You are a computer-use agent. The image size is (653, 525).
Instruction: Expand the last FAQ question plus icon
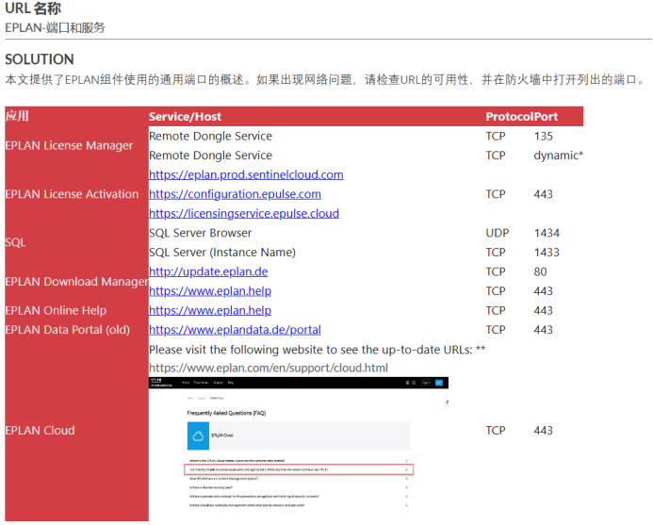[x=406, y=505]
